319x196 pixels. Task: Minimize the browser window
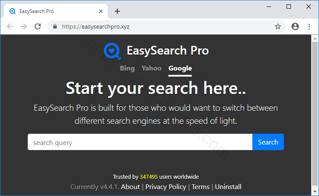click(269, 7)
